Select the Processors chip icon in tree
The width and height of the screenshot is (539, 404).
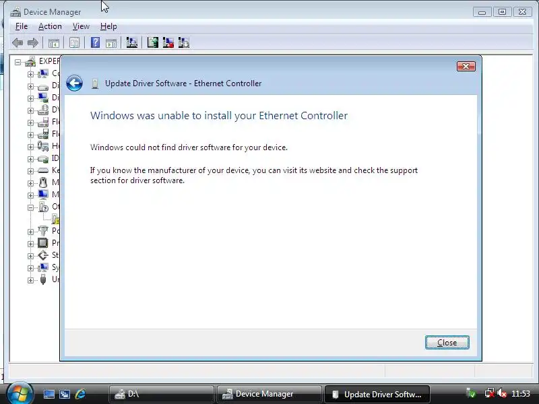tap(43, 243)
